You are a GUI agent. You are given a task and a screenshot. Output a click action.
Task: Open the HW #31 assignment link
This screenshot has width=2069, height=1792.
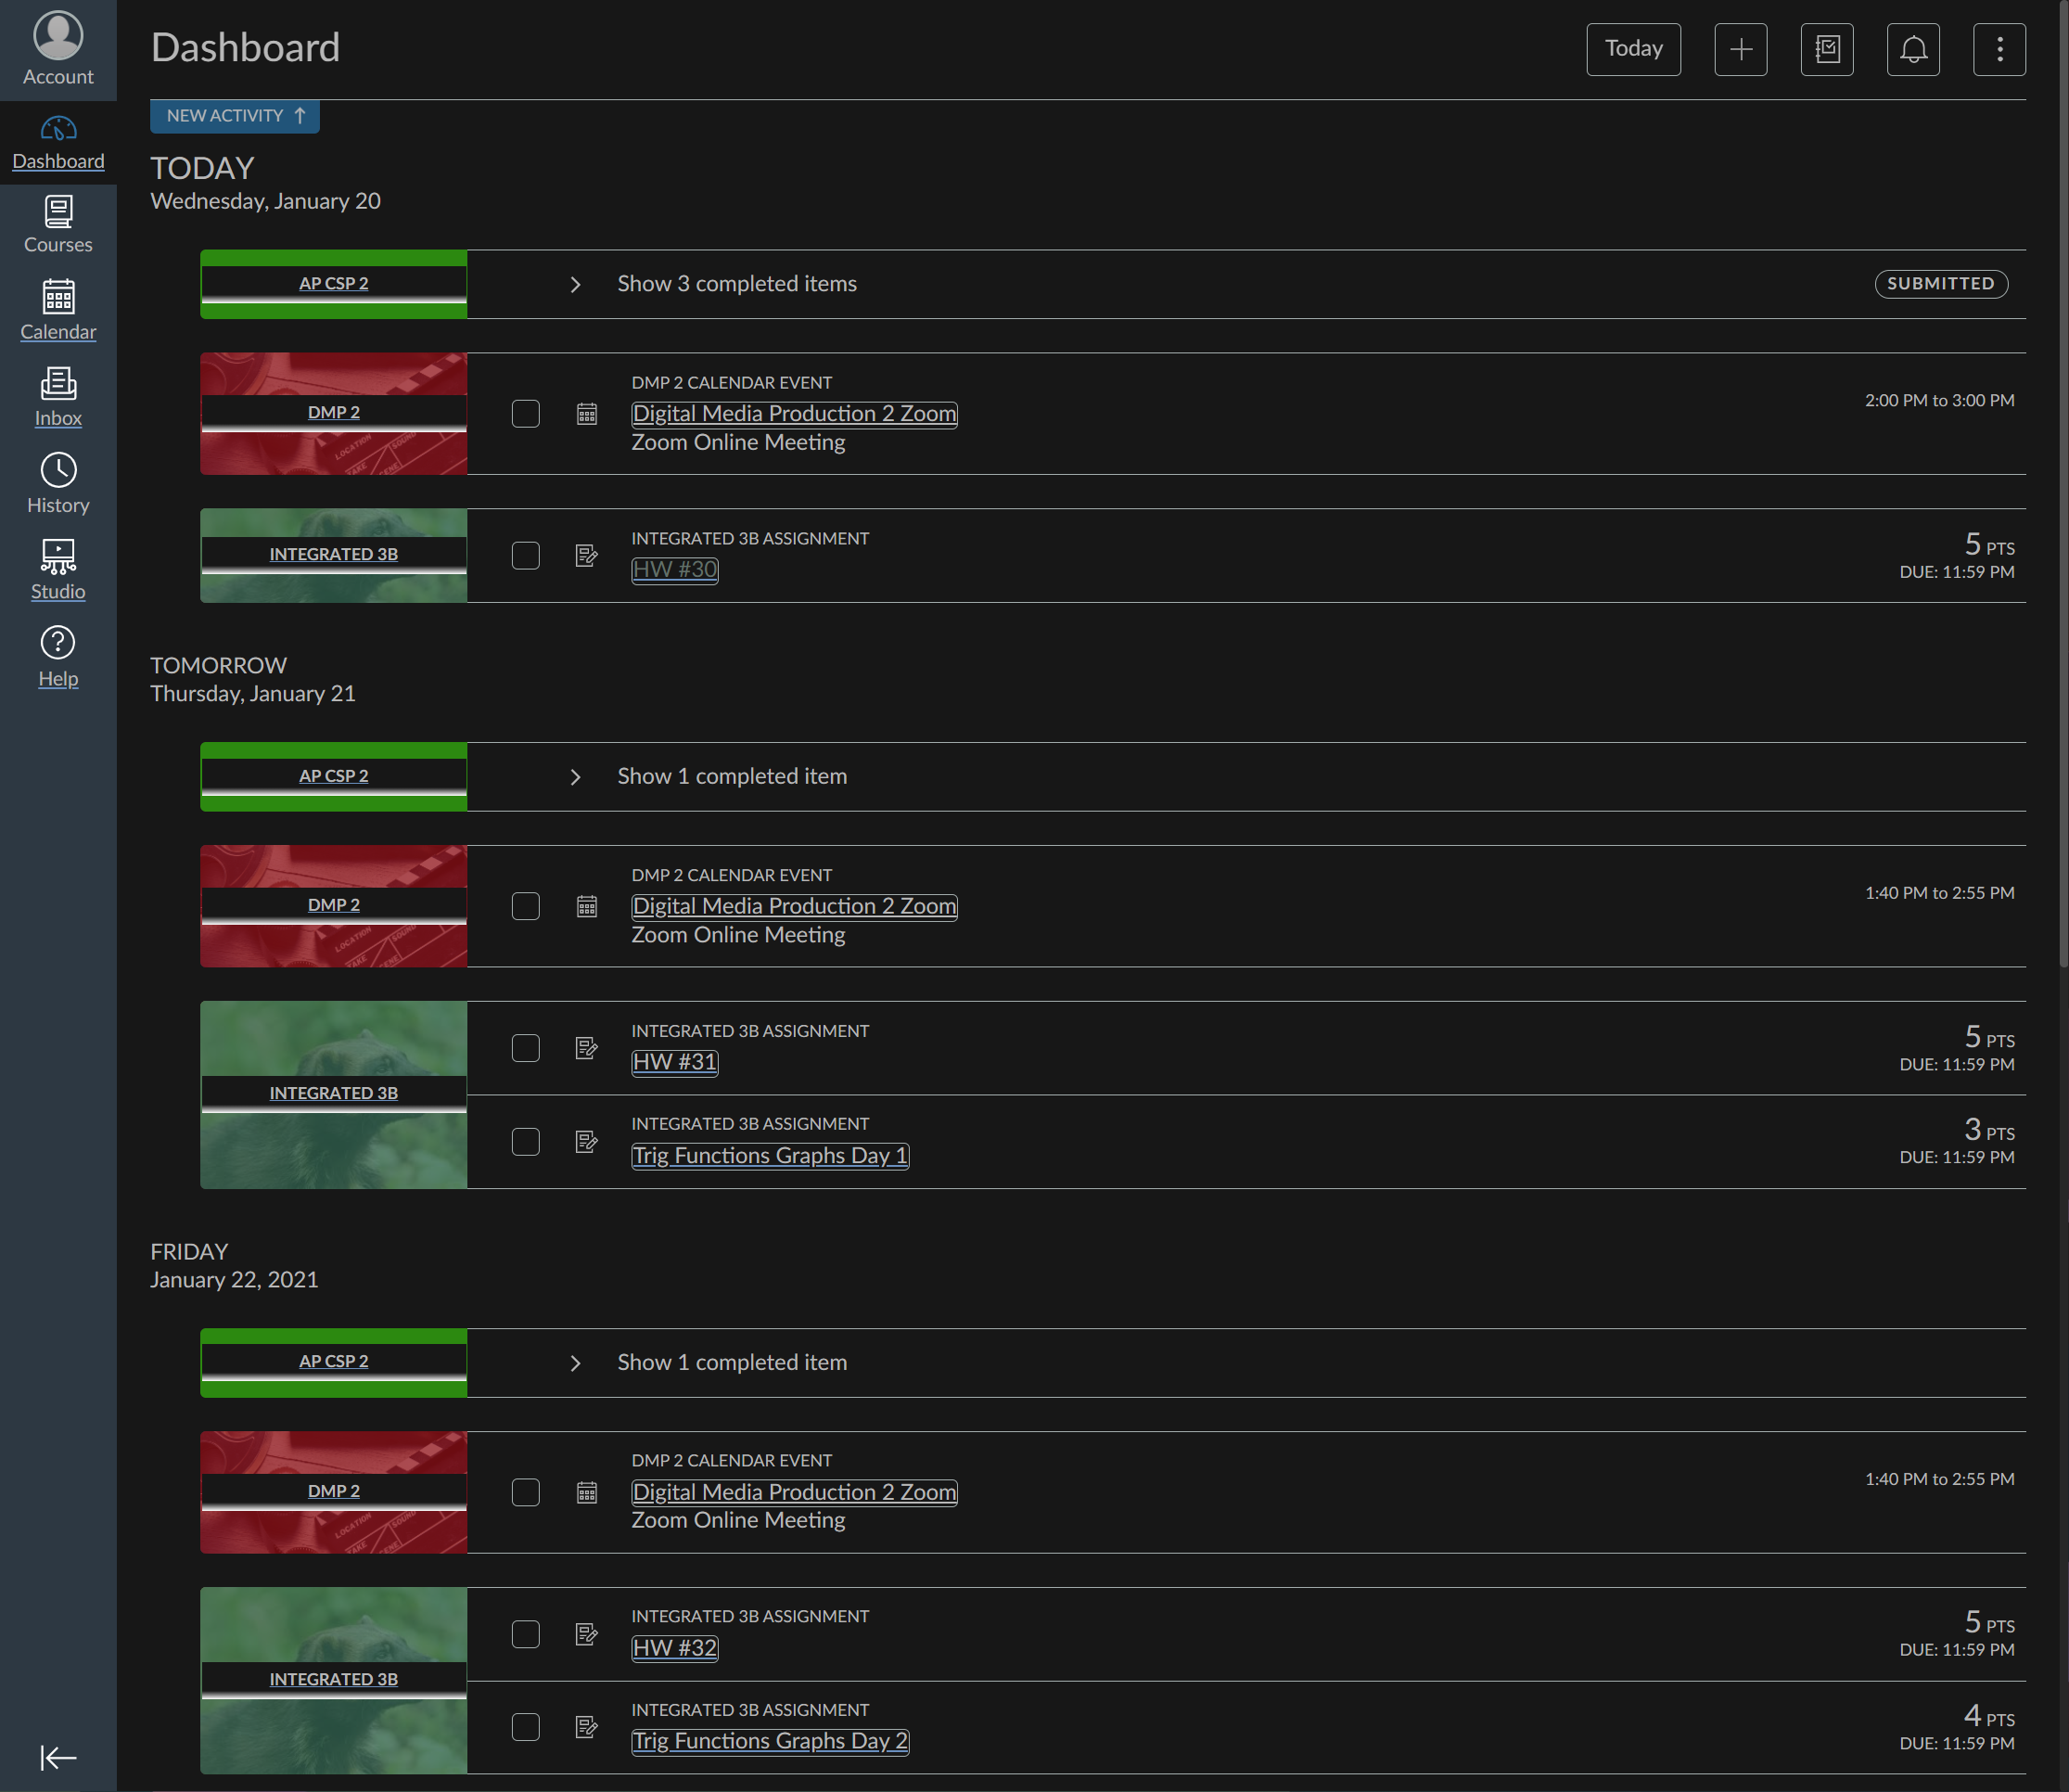point(674,1061)
